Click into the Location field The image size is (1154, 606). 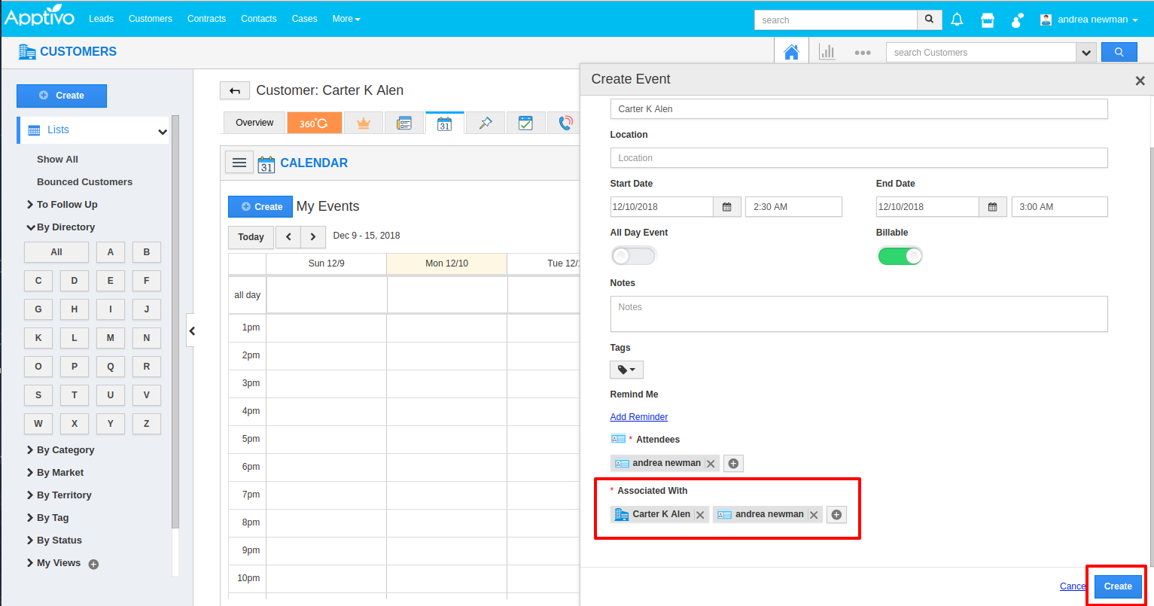(858, 158)
